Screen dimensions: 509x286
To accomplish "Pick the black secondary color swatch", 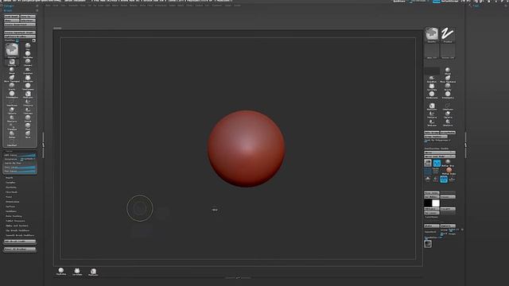I will [428, 203].
